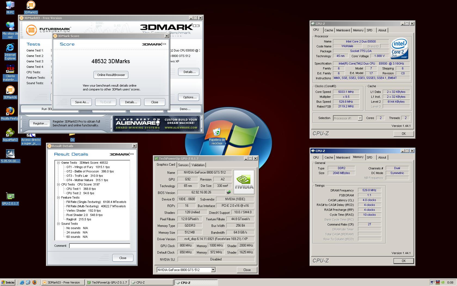The image size is (457, 286).
Task: Open the Papelera de reciclaje icon
Action: (x=217, y=136)
